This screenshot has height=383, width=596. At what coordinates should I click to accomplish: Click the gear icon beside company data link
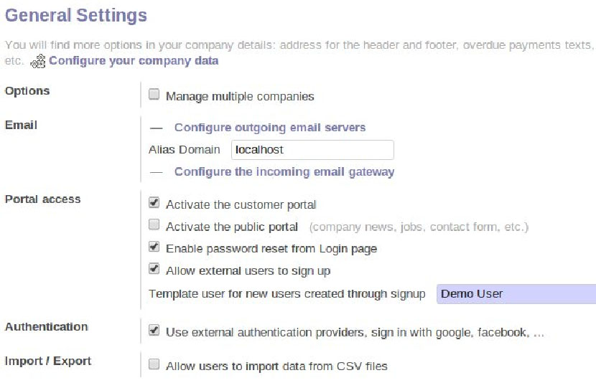[38, 61]
